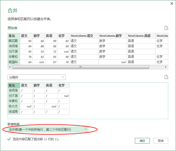
Task: Select NewColumn.英语 column header
Action: click(141, 36)
